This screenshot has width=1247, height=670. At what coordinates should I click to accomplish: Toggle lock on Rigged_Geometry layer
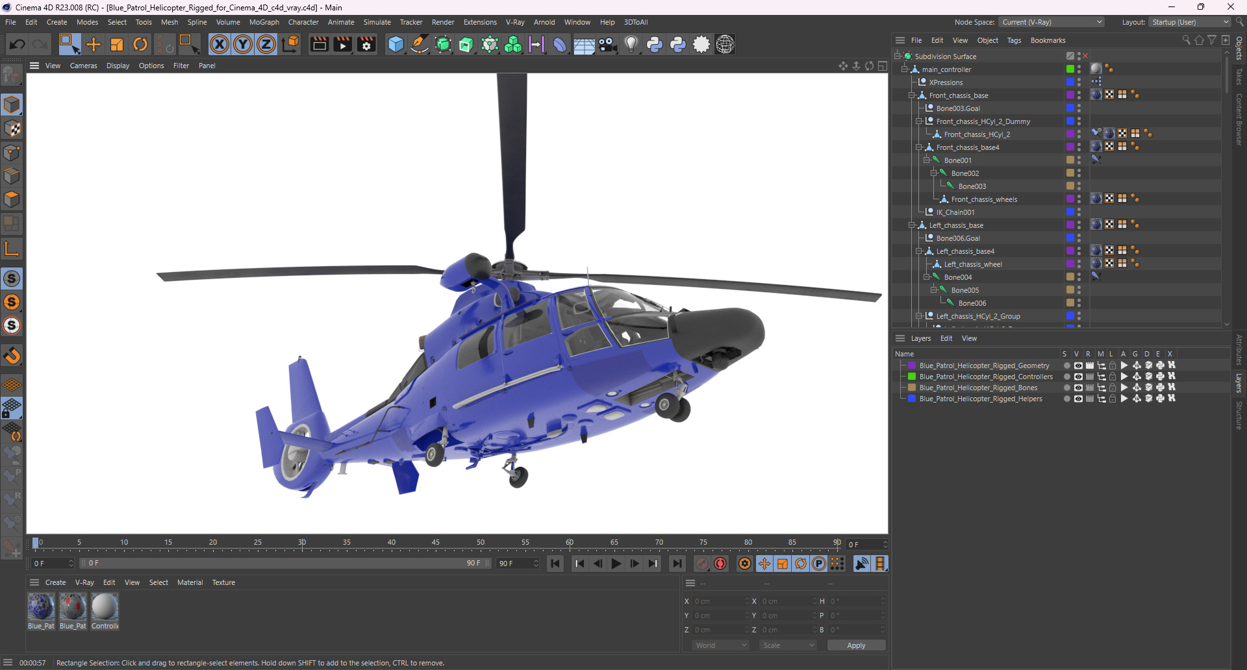pos(1113,366)
